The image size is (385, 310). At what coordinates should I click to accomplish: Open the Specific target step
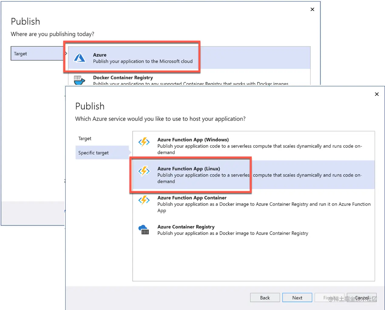point(103,153)
